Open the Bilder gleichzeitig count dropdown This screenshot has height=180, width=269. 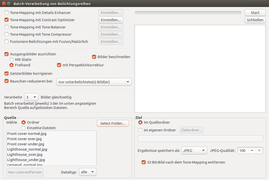31,97
